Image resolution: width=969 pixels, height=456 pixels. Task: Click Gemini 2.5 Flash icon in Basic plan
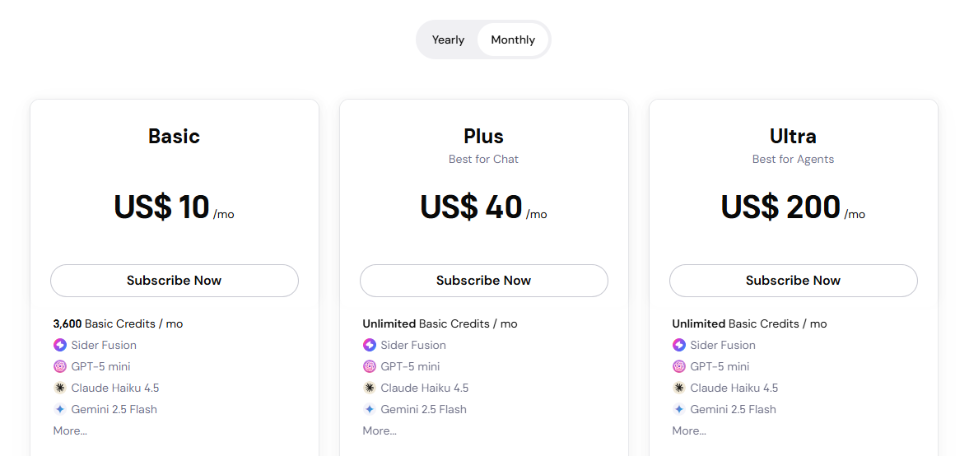(60, 409)
